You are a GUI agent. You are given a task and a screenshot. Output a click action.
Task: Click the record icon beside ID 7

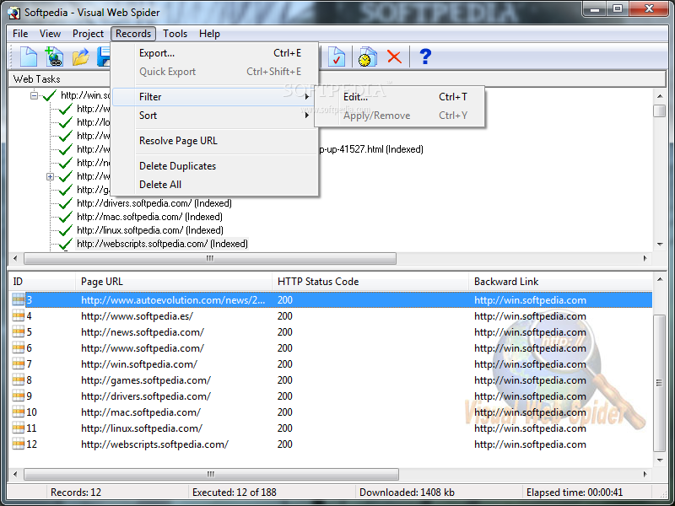tap(18, 364)
